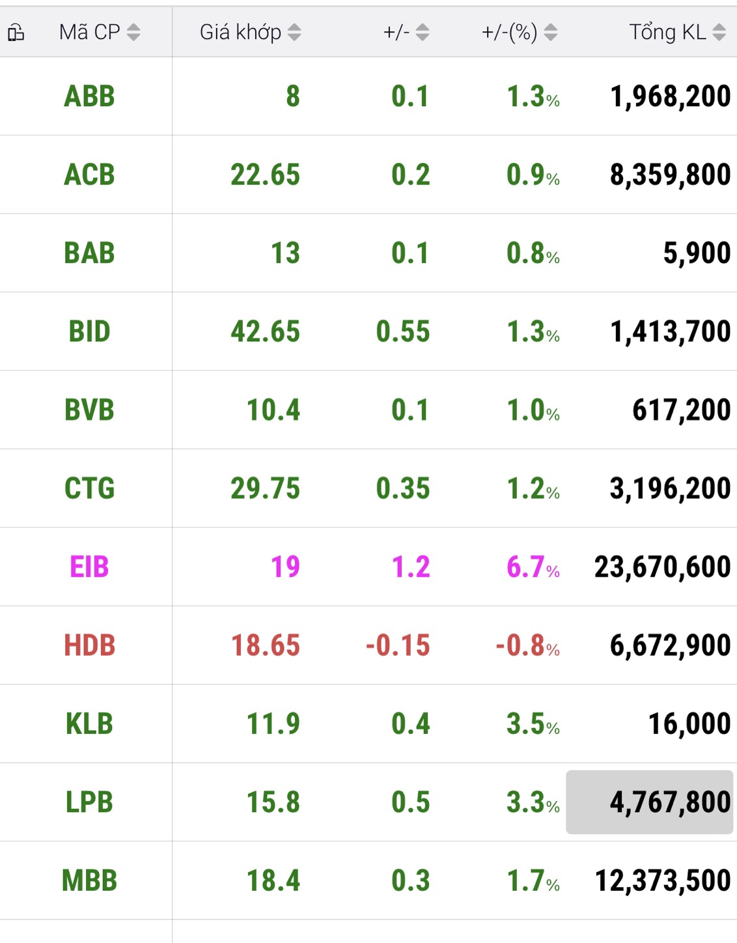Screen dimensions: 737x943
Task: Open stock symbol MBB
Action: (89, 881)
